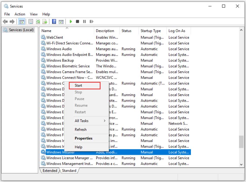Click gear icon beside Windows Management Inst...
The image size is (246, 182).
43,163
